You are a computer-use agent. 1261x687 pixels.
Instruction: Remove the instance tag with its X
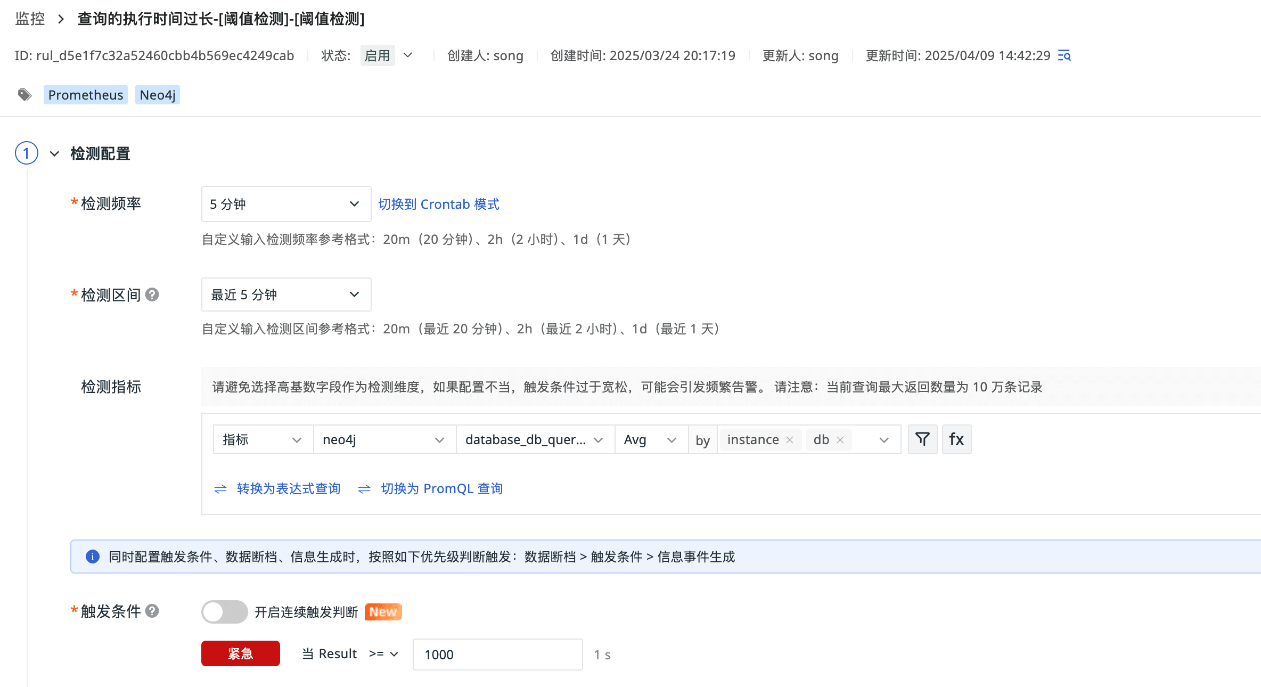pos(790,440)
